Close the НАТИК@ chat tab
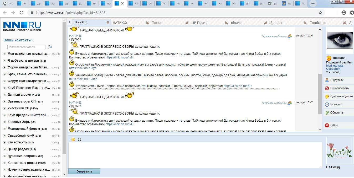The width and height of the screenshot is (354, 178). pos(147,23)
